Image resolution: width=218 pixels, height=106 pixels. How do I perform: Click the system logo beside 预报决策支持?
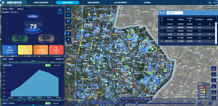[x=3, y=3]
